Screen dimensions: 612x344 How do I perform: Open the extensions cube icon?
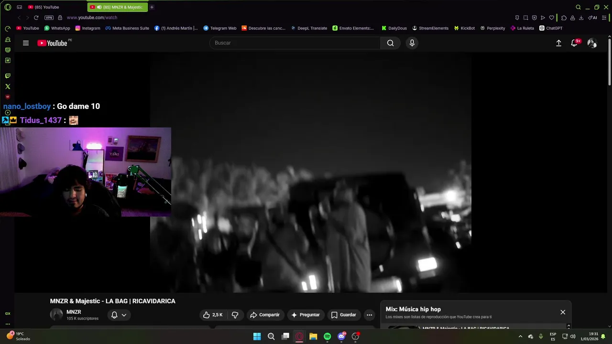564,18
